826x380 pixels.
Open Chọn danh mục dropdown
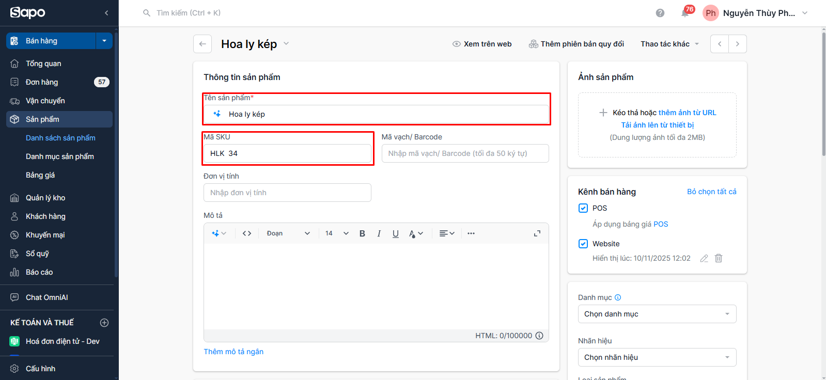click(657, 314)
